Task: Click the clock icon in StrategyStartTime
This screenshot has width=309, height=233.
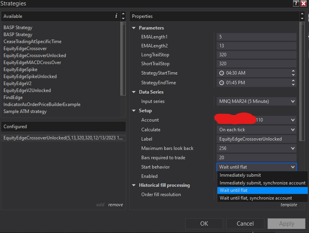Action: 222,73
